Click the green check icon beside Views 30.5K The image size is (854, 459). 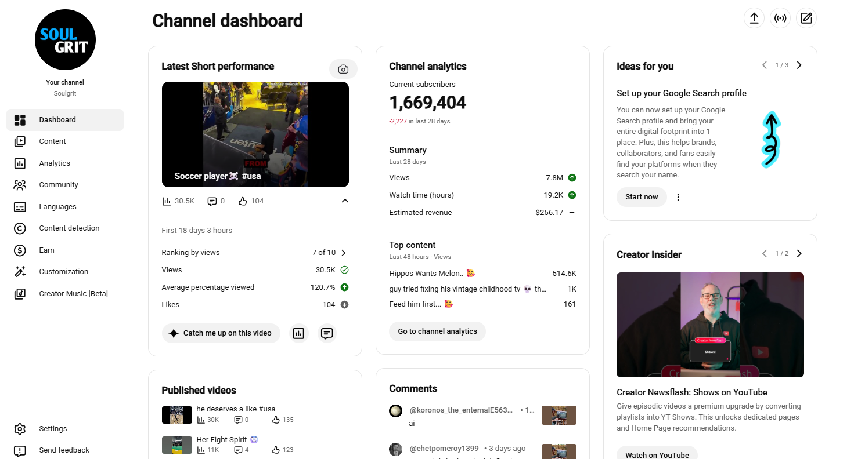pos(344,270)
